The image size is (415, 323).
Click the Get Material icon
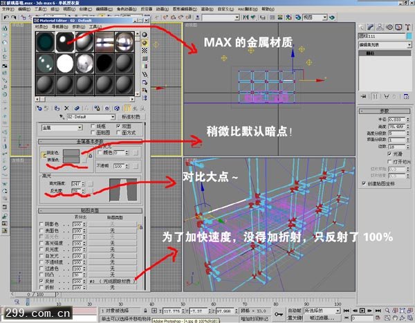coord(39,108)
